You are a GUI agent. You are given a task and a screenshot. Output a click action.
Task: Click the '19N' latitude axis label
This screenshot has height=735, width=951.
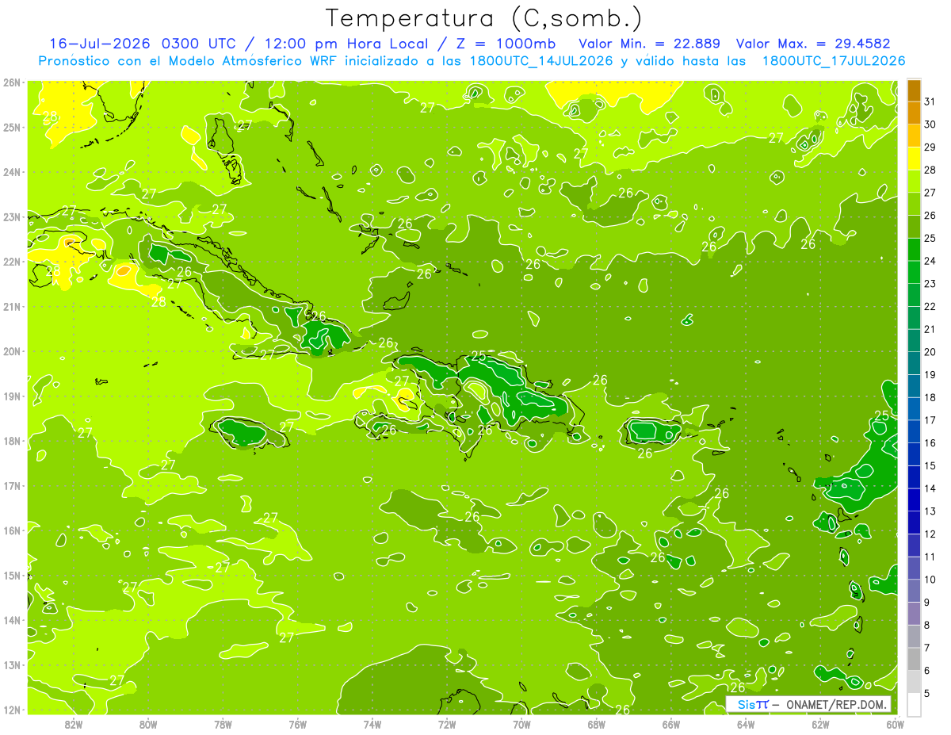point(12,396)
